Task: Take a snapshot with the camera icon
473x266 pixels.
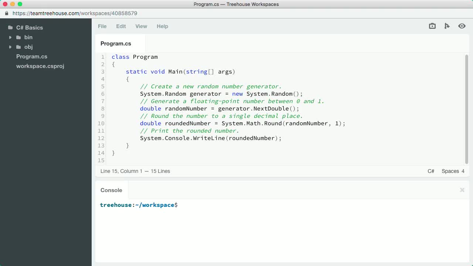Action: pos(432,26)
